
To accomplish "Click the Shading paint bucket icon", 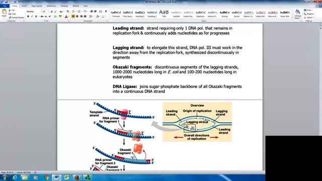I will click(x=97, y=17).
